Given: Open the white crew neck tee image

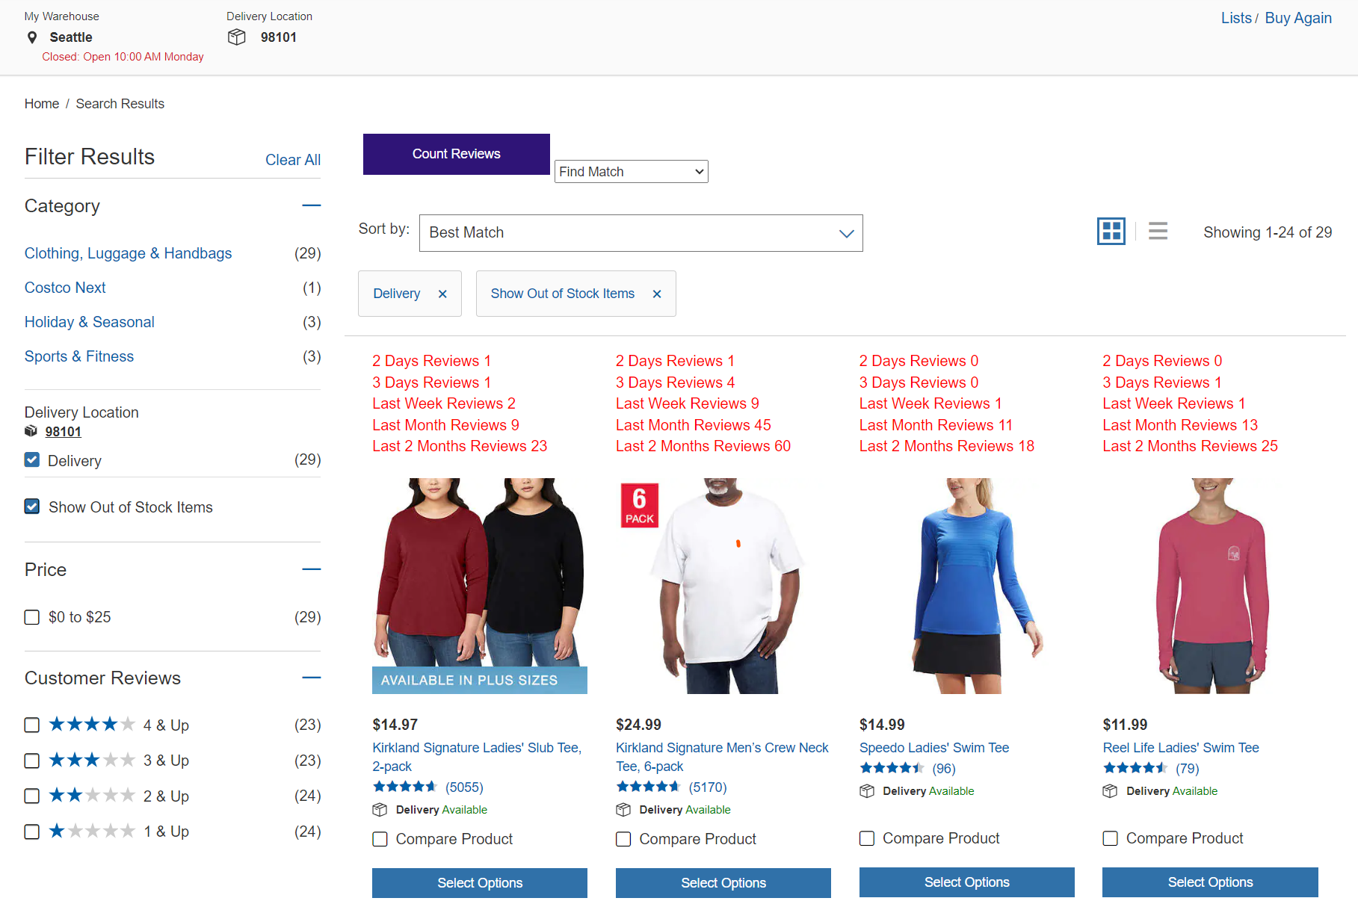Looking at the screenshot, I should [723, 586].
